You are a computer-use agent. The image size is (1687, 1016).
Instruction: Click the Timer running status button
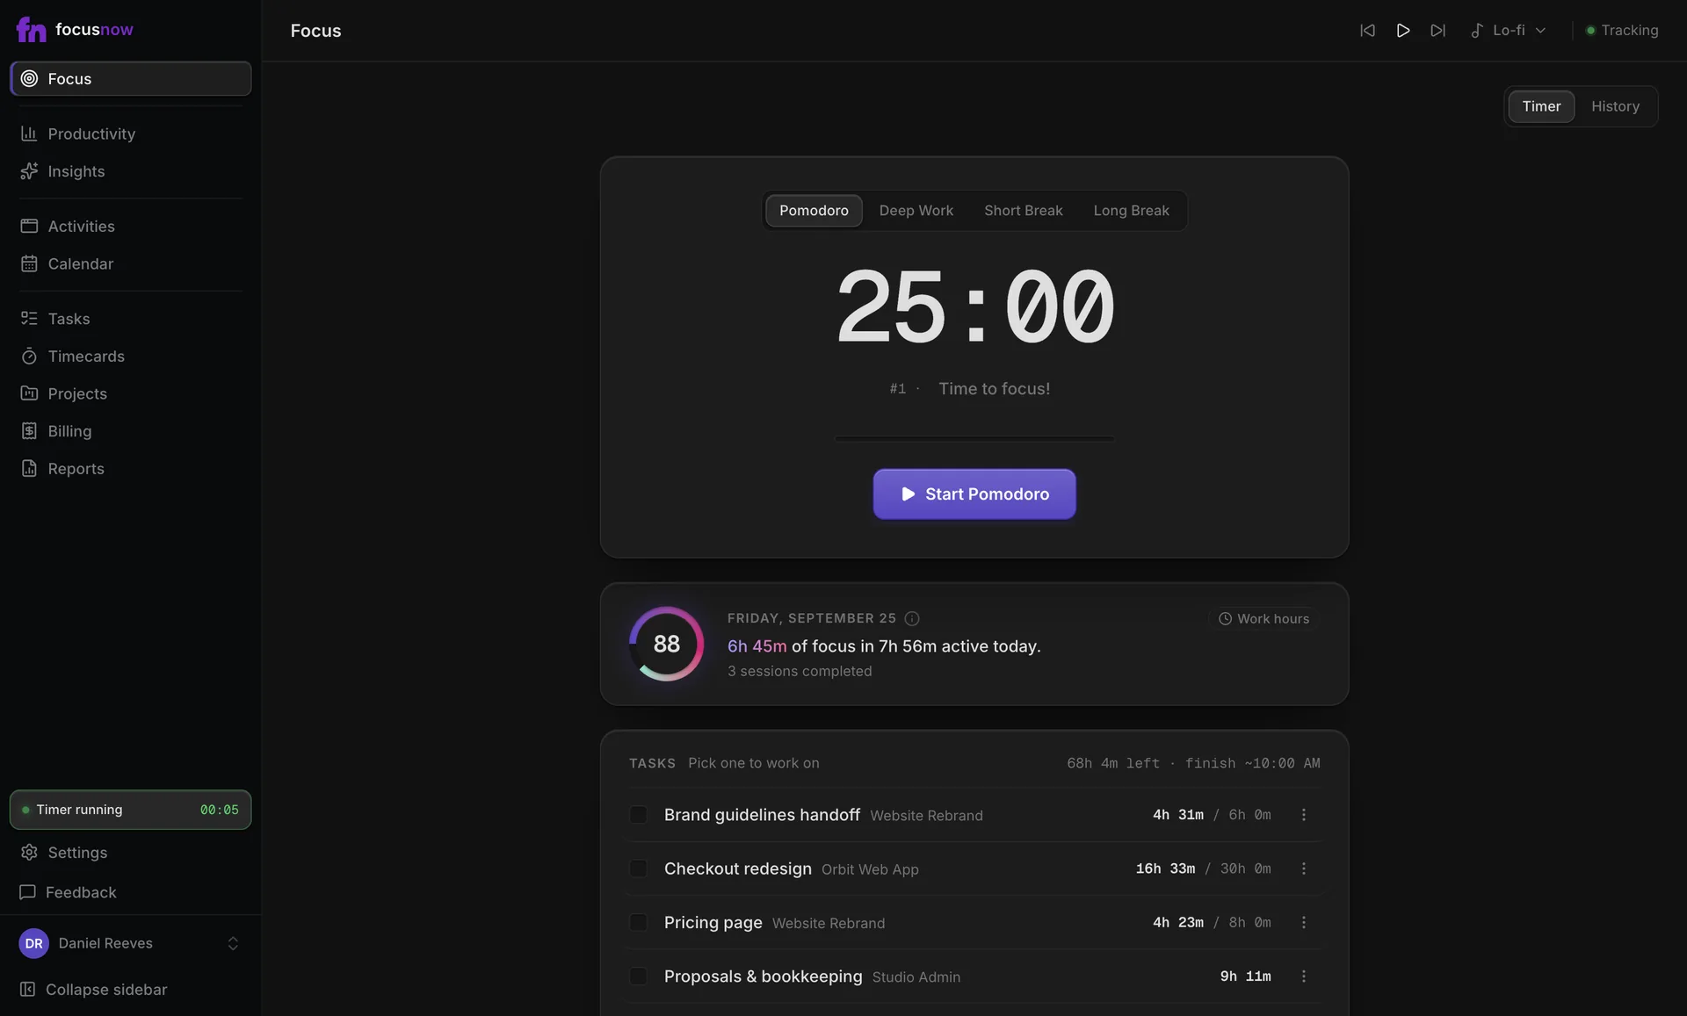coord(130,810)
